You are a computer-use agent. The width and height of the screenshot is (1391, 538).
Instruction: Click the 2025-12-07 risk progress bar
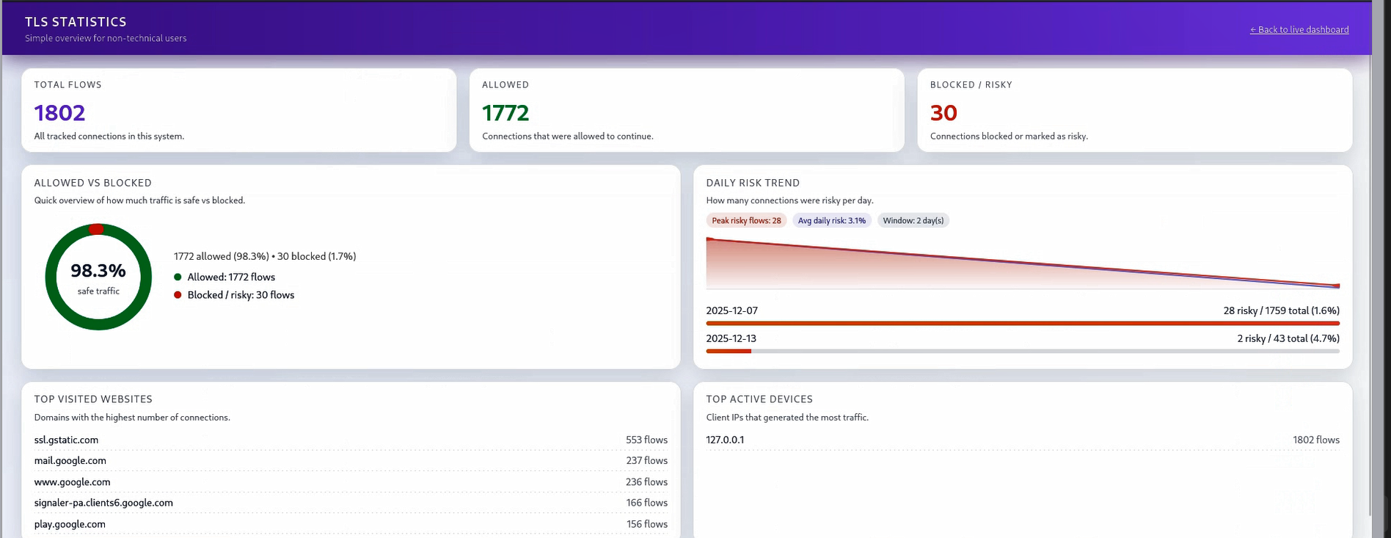(1022, 324)
